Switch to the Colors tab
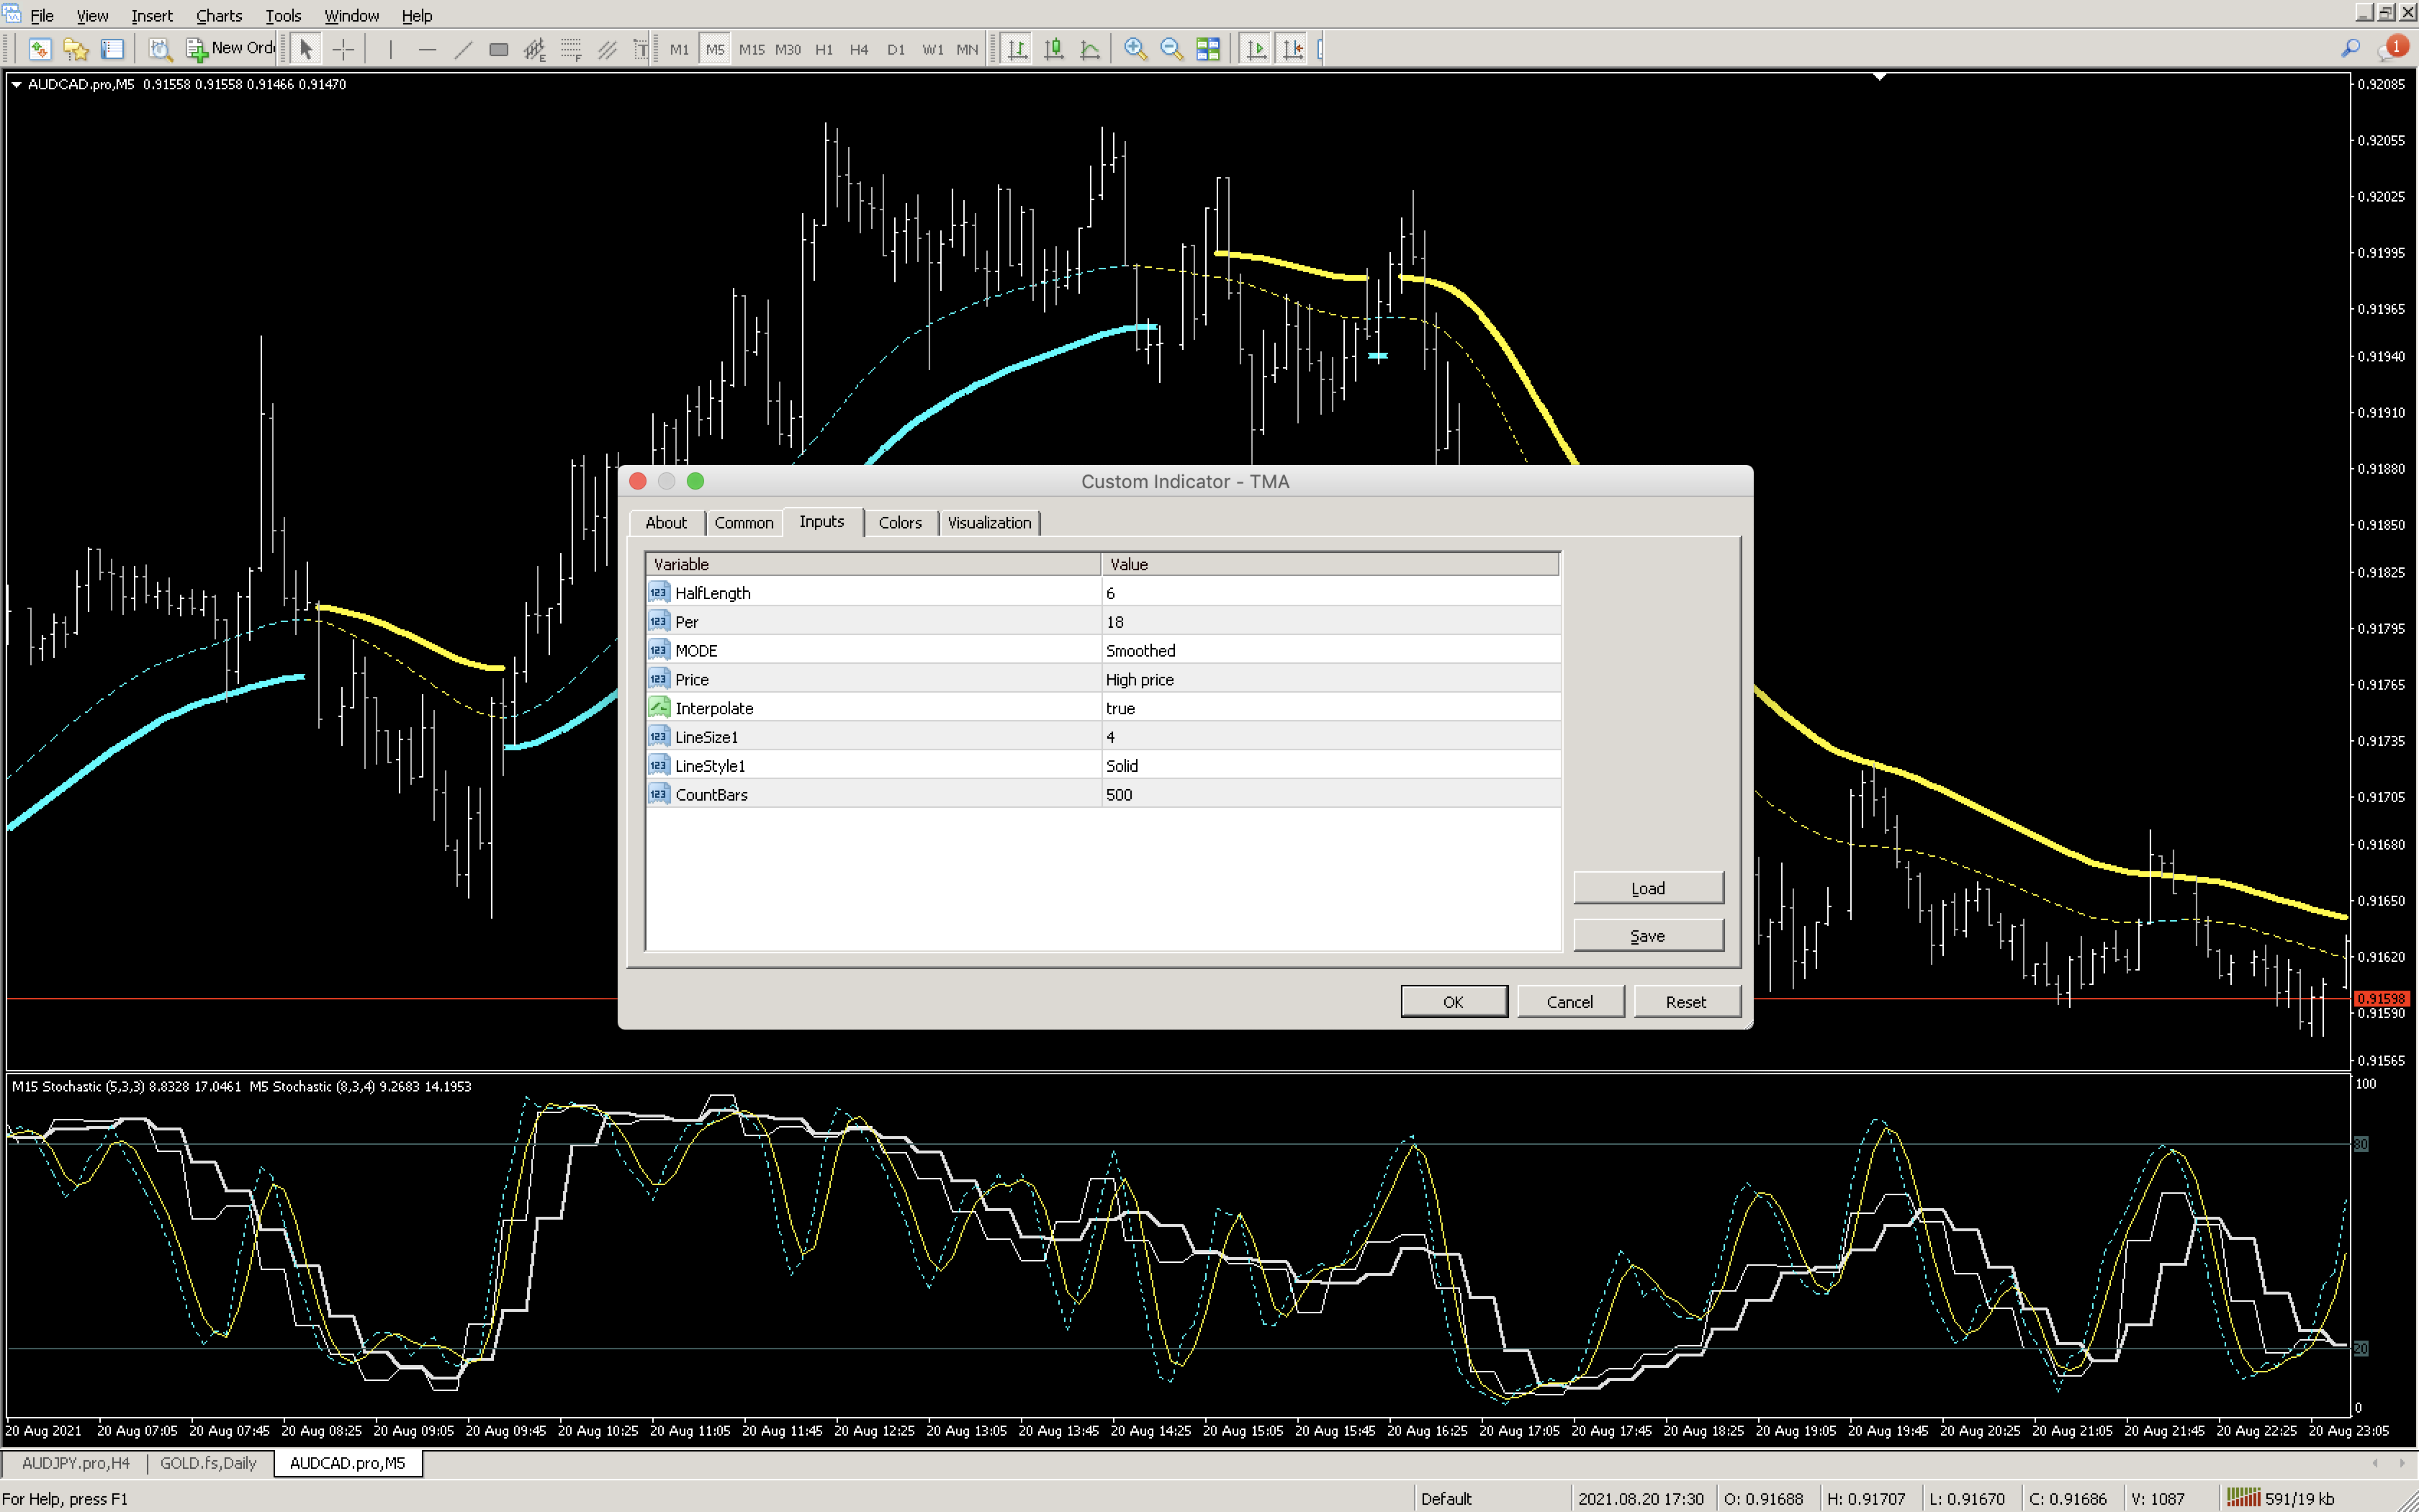The width and height of the screenshot is (2419, 1512). [900, 522]
